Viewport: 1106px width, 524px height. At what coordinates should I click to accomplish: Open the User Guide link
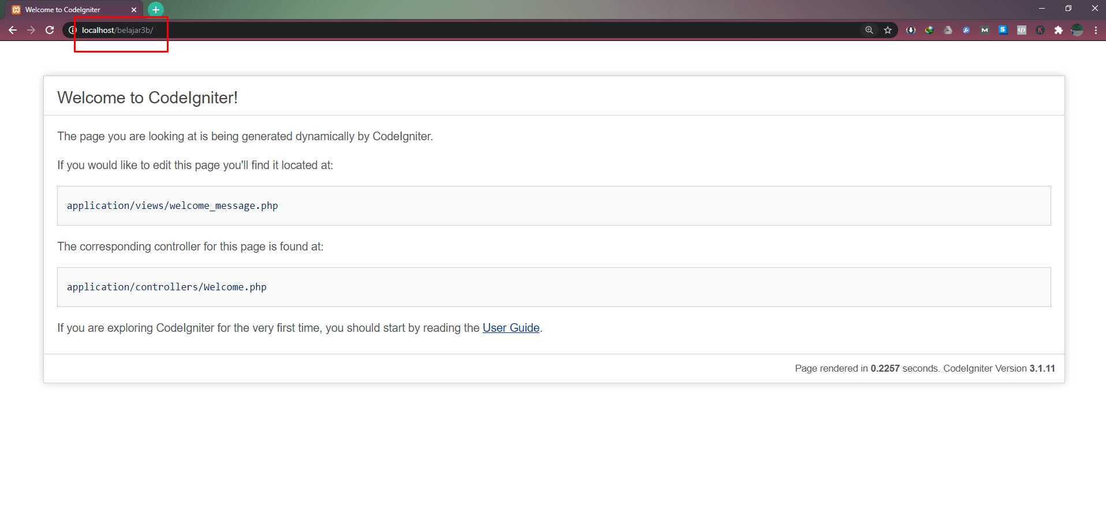[511, 328]
